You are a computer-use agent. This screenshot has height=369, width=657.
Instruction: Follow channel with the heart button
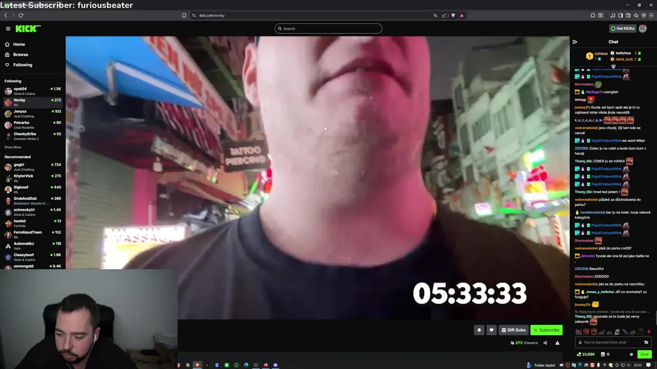tap(491, 330)
